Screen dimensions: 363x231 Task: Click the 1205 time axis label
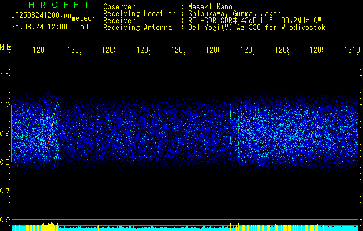[x=178, y=50]
